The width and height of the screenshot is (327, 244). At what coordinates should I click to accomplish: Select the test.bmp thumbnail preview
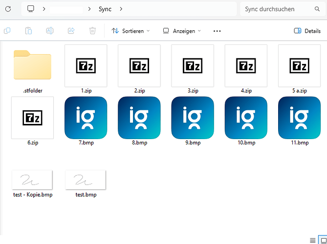coord(86,180)
